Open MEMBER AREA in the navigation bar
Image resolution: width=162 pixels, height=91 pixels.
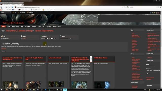(57, 26)
